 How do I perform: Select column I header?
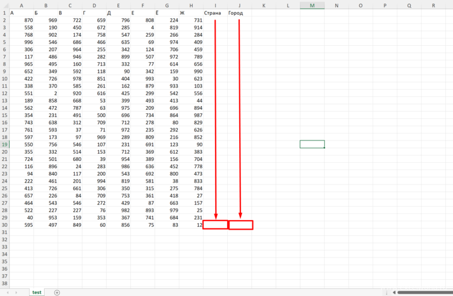pos(215,5)
